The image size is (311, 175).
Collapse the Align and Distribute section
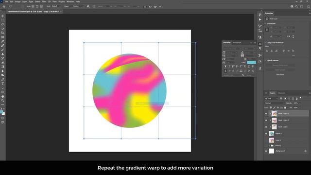point(265,43)
